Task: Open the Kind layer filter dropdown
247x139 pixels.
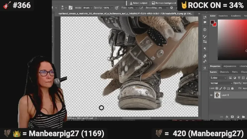Action: [x=219, y=78]
